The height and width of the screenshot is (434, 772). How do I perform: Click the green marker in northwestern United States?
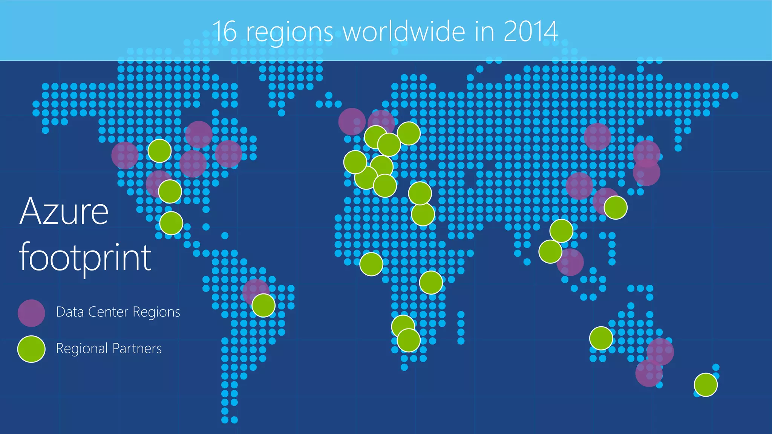[159, 151]
